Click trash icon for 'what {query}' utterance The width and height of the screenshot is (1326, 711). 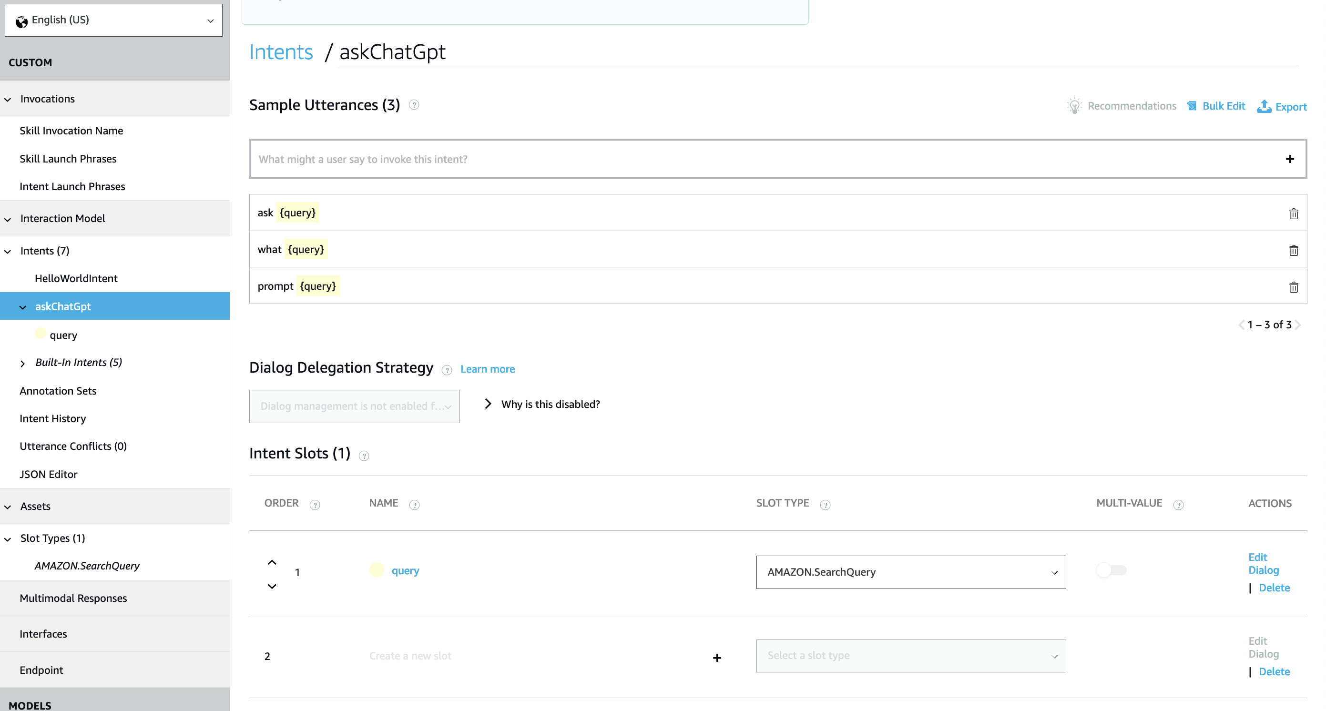coord(1293,251)
